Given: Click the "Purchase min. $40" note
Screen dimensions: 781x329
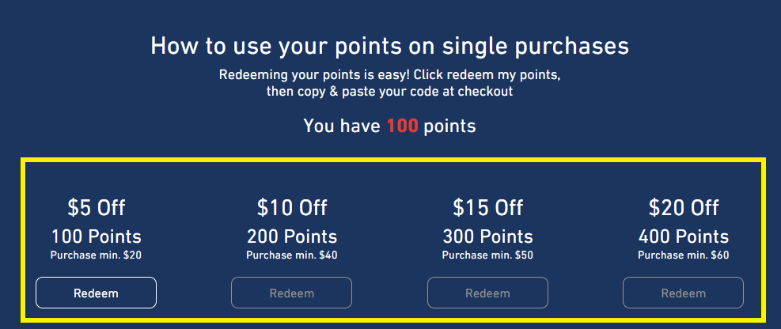Looking at the screenshot, I should pos(292,255).
